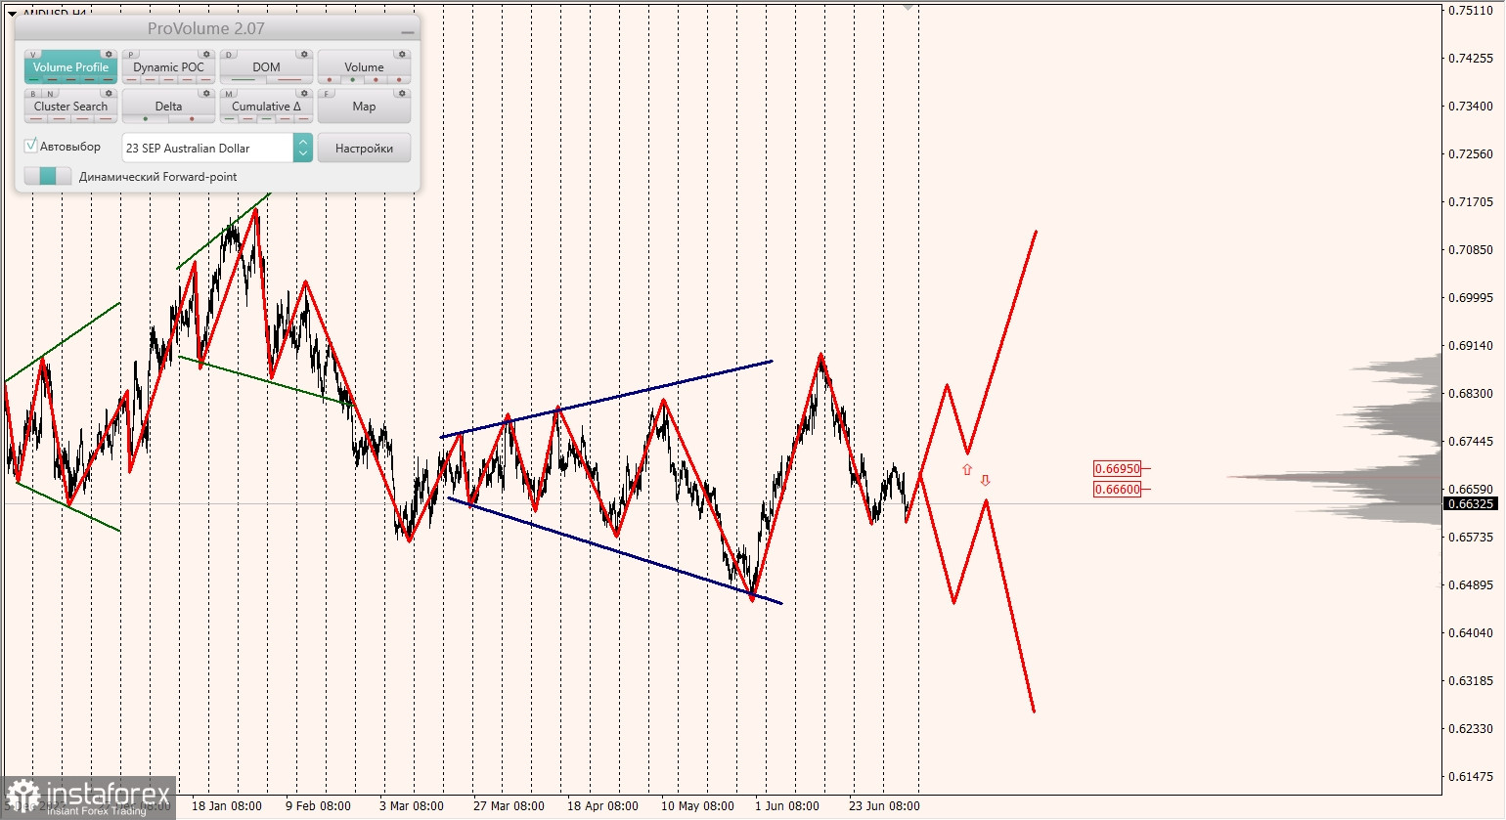
Task: Activate the Cumulative Δ mode
Action: 266,106
